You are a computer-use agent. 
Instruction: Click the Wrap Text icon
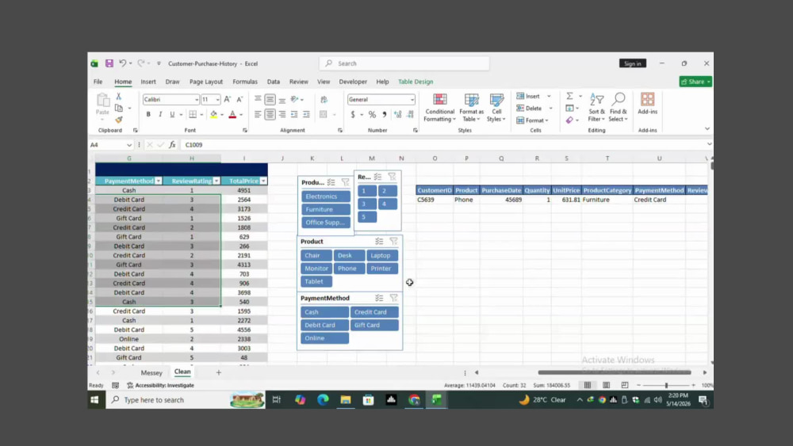click(x=324, y=100)
